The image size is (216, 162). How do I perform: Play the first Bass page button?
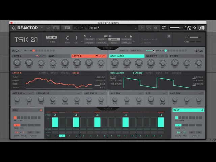[178, 125]
